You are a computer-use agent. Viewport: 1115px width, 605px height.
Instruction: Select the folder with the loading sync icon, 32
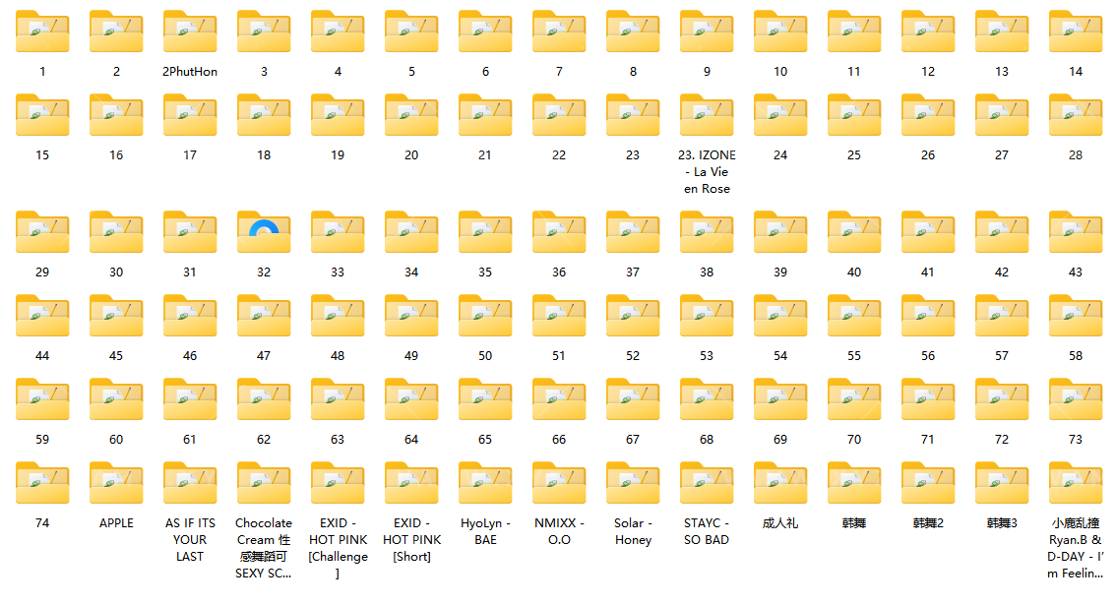[x=264, y=233]
